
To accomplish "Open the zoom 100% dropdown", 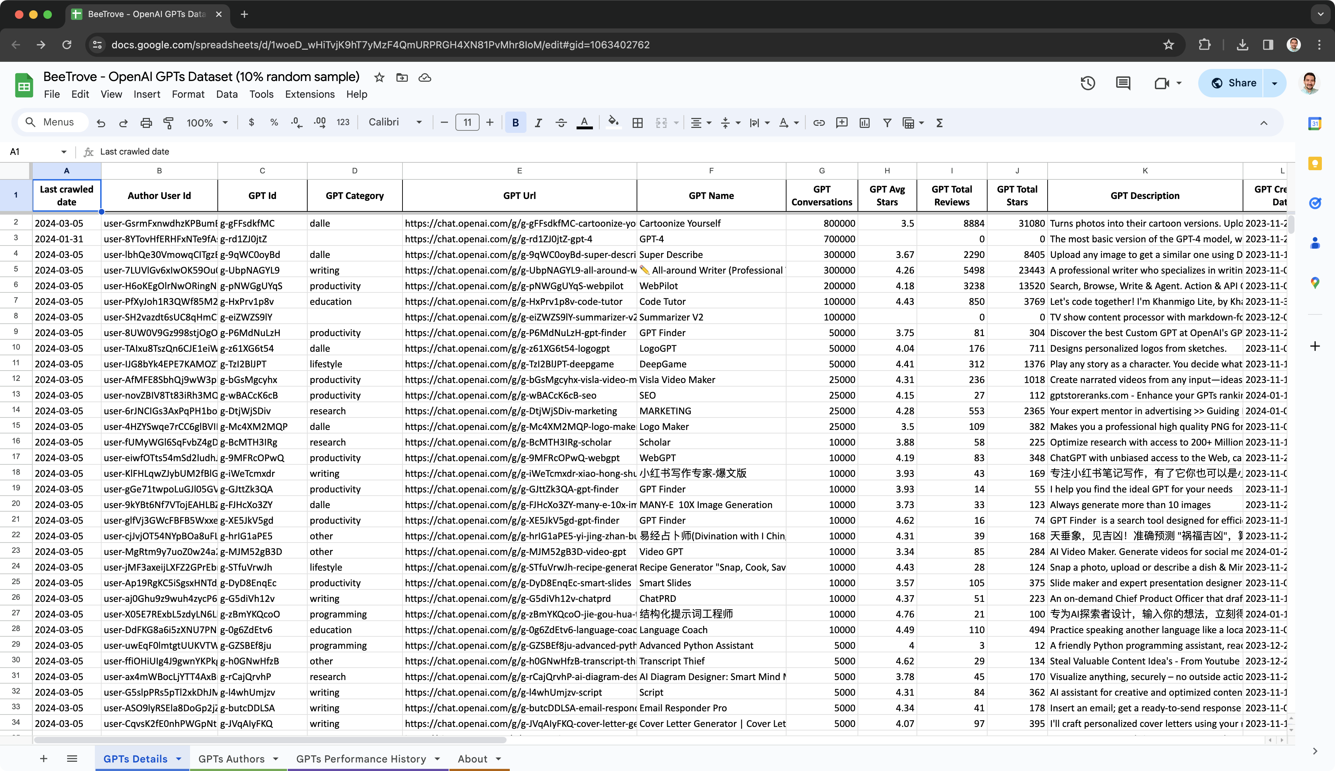I will point(207,123).
